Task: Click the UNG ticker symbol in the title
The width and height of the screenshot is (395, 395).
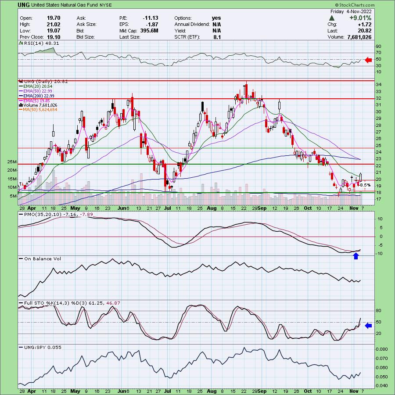Action: point(24,5)
